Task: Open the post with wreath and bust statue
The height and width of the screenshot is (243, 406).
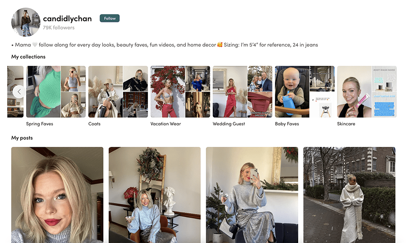Action: (154, 195)
